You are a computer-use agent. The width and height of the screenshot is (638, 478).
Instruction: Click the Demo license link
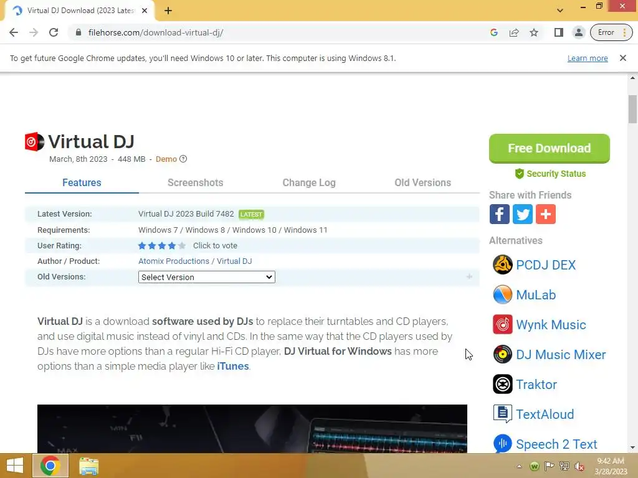(x=166, y=159)
